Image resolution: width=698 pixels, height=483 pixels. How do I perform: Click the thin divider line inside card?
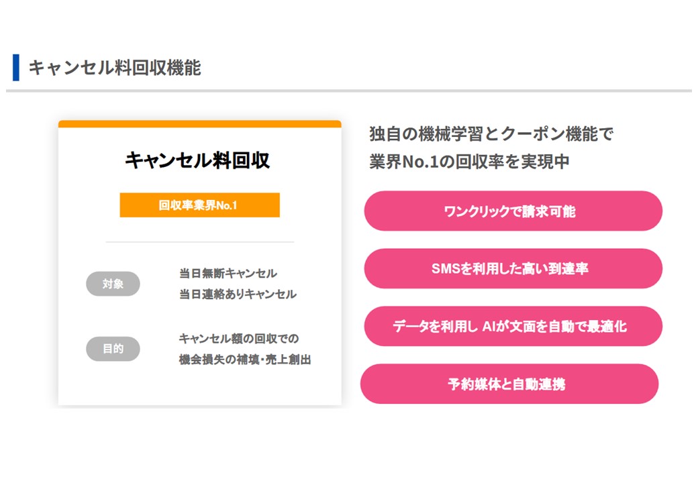point(199,242)
